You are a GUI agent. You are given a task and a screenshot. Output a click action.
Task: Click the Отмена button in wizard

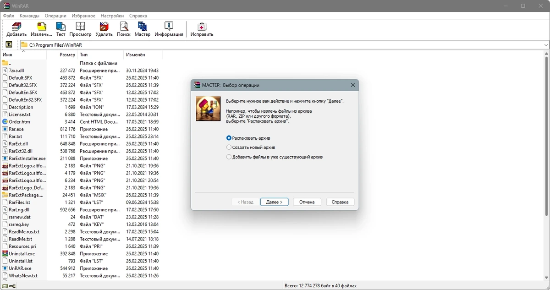(307, 202)
